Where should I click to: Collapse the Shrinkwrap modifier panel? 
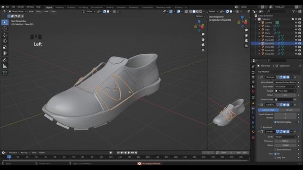pos(259,77)
